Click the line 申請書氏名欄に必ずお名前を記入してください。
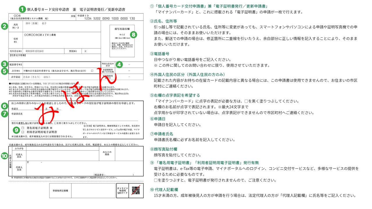372x209 pixels. [x=194, y=140]
